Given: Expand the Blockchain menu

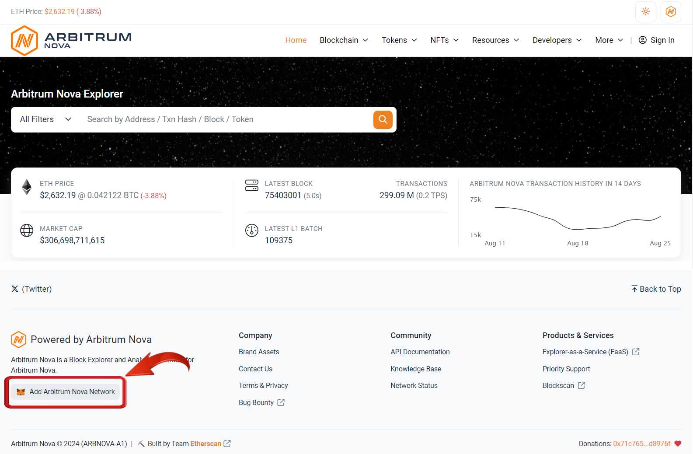Looking at the screenshot, I should pyautogui.click(x=344, y=40).
